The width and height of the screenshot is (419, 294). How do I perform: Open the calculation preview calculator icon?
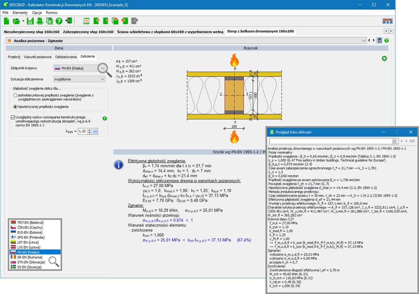point(380,41)
